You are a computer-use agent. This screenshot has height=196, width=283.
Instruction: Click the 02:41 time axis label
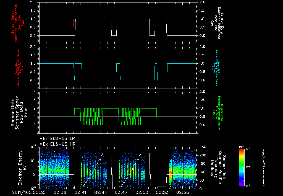(x=80, y=192)
